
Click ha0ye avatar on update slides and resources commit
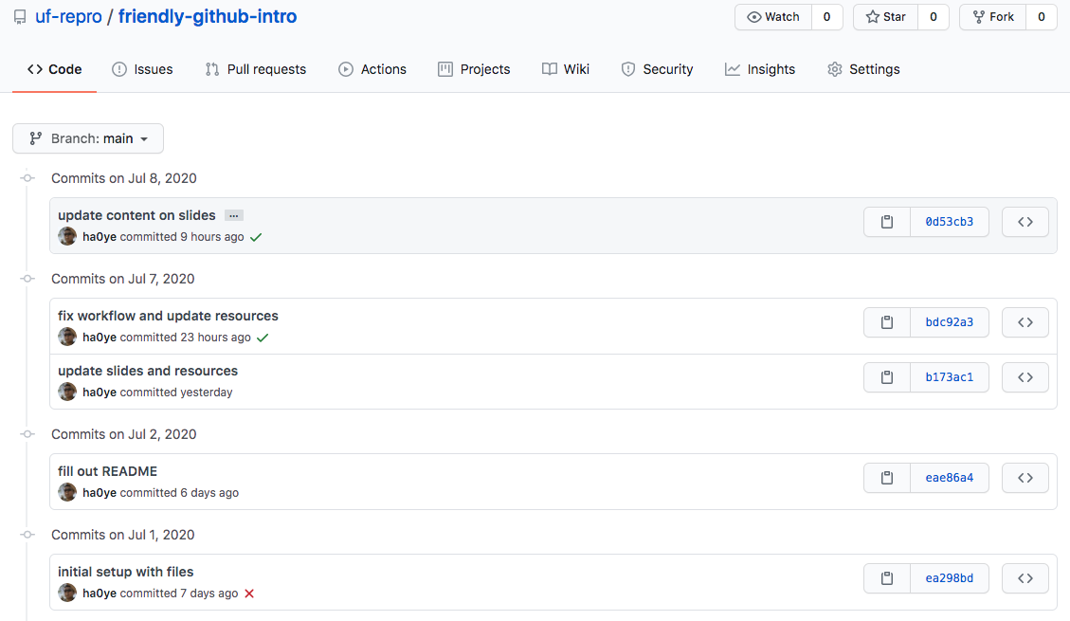[x=67, y=392]
